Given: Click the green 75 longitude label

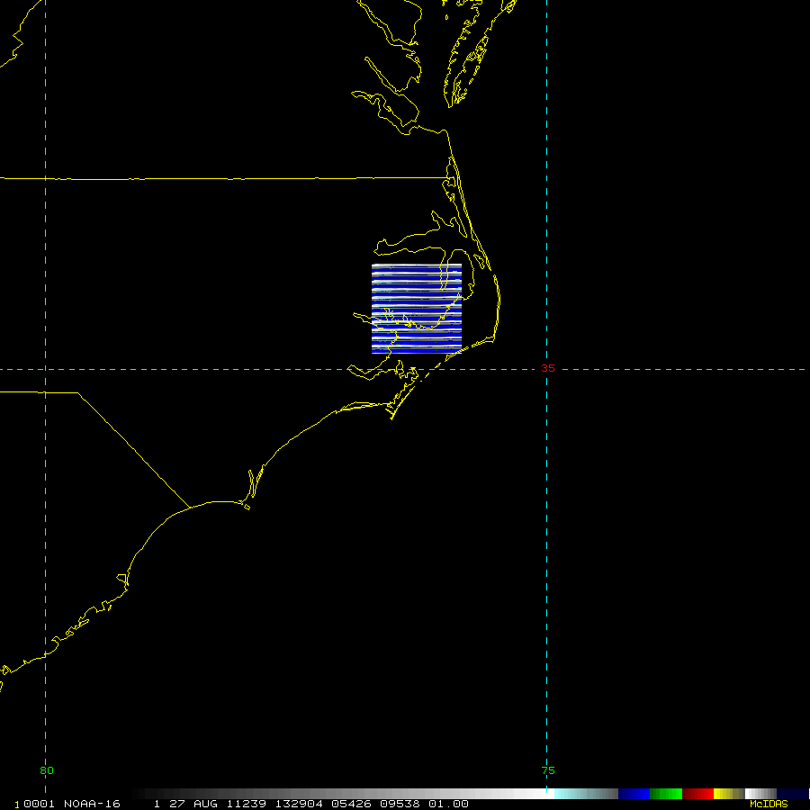Looking at the screenshot, I should tap(547, 770).
